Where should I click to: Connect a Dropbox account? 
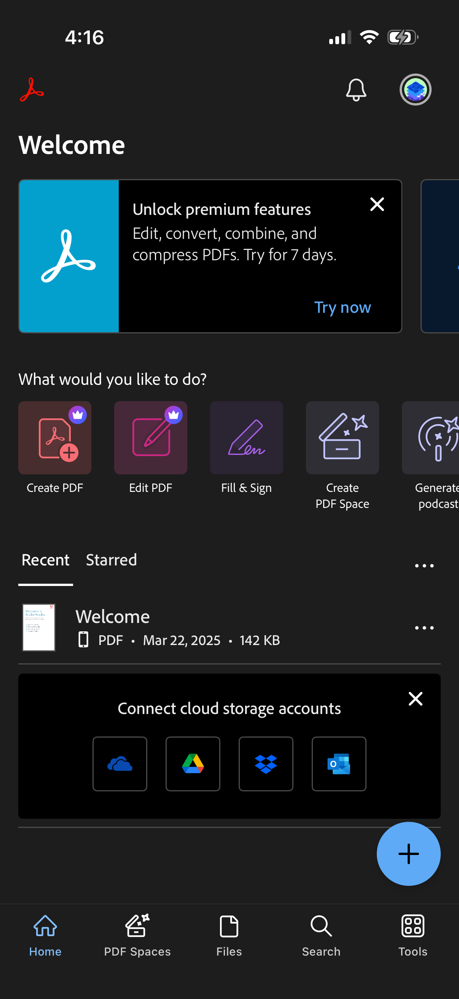tap(266, 764)
